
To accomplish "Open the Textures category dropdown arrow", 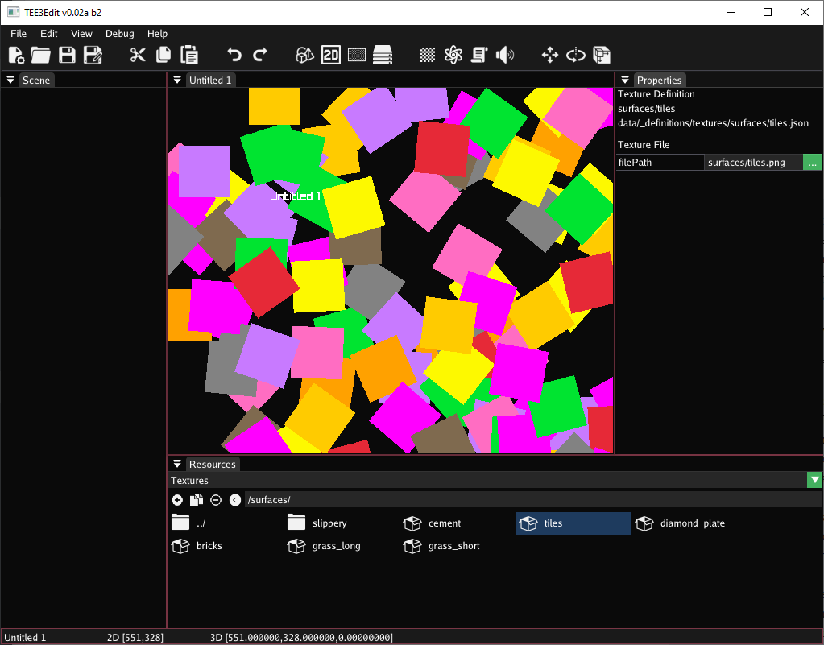I will coord(814,480).
